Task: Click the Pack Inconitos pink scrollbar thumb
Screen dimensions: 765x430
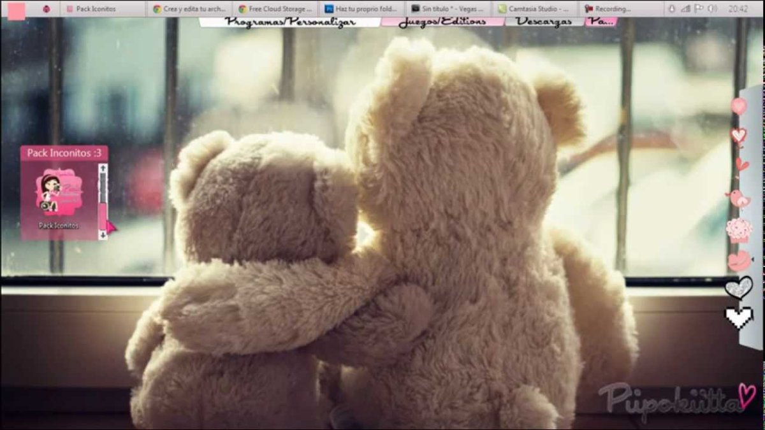Action: [x=103, y=217]
